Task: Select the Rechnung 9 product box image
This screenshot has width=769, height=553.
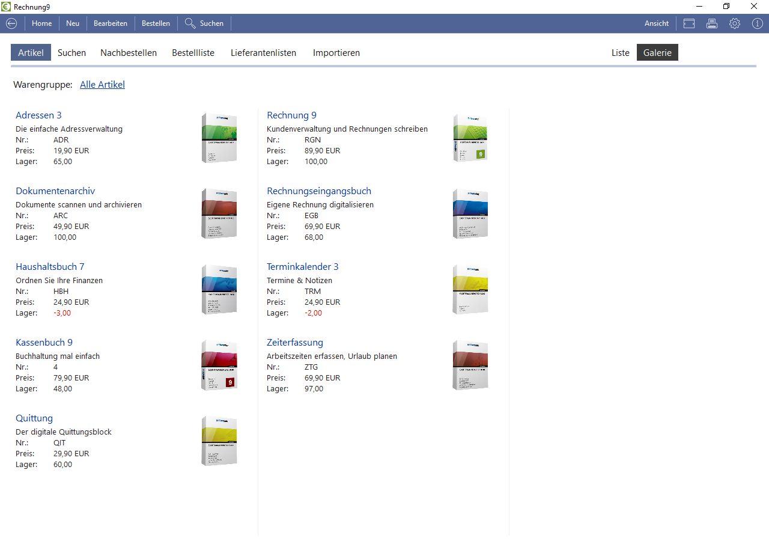Action: (x=470, y=138)
